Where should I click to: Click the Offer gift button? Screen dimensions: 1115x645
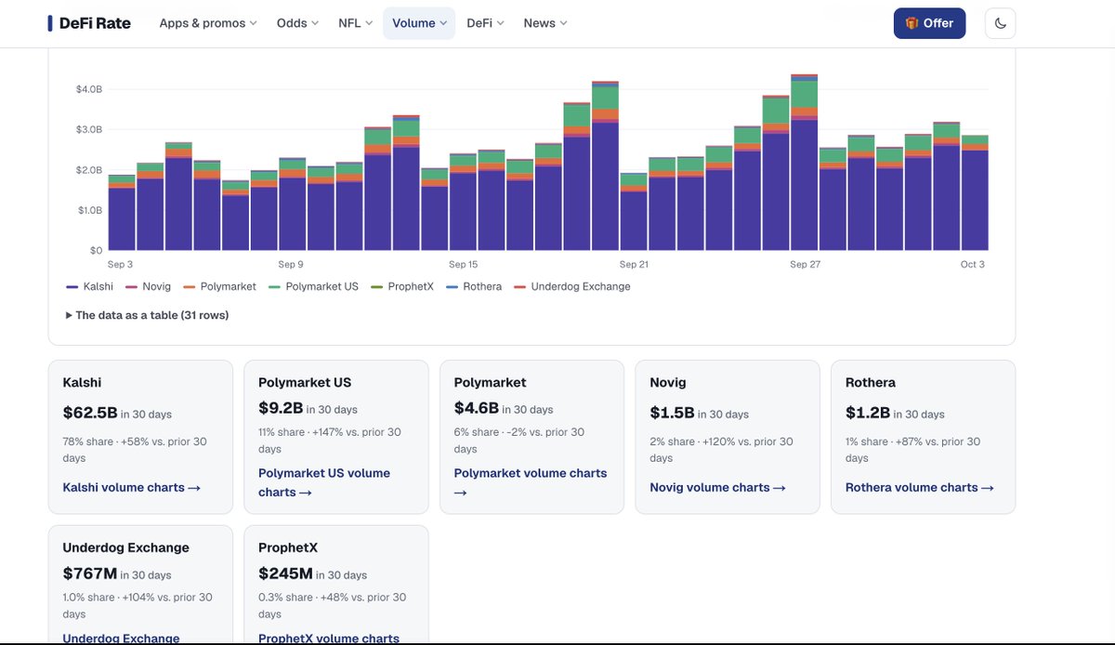point(929,23)
